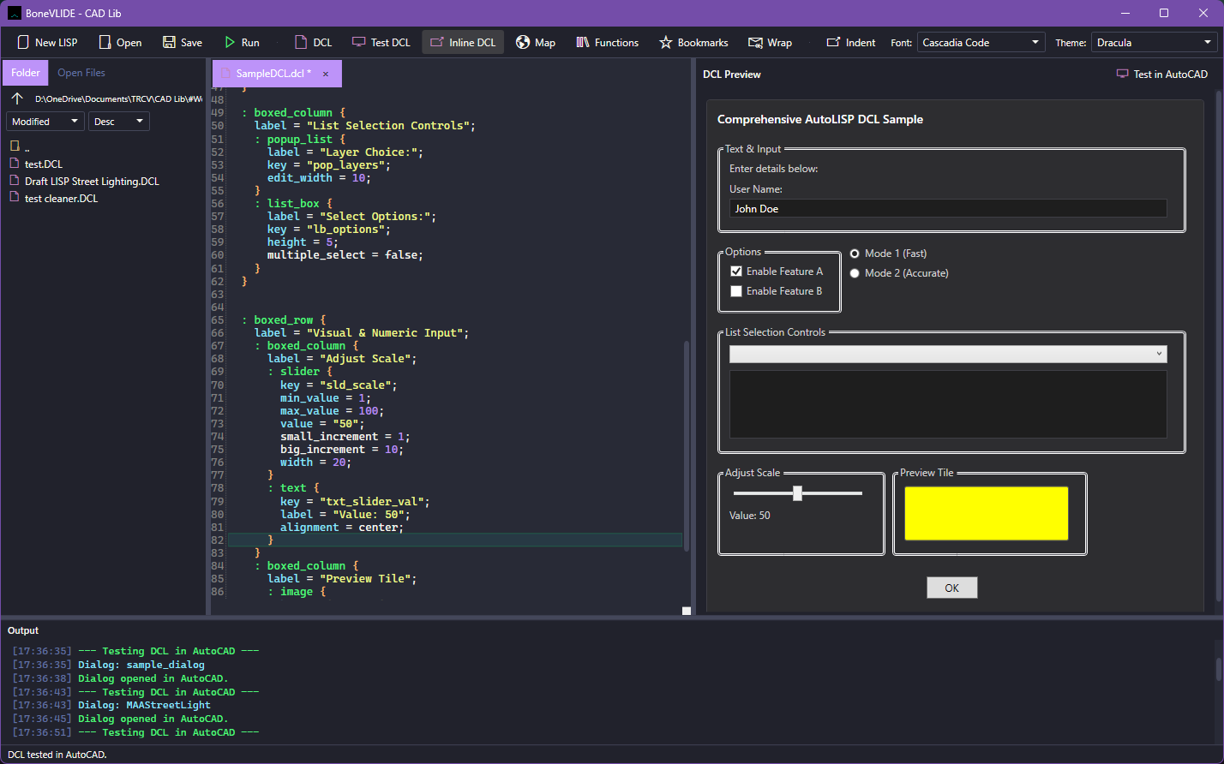Click the yellow Preview Tile image

tap(986, 513)
